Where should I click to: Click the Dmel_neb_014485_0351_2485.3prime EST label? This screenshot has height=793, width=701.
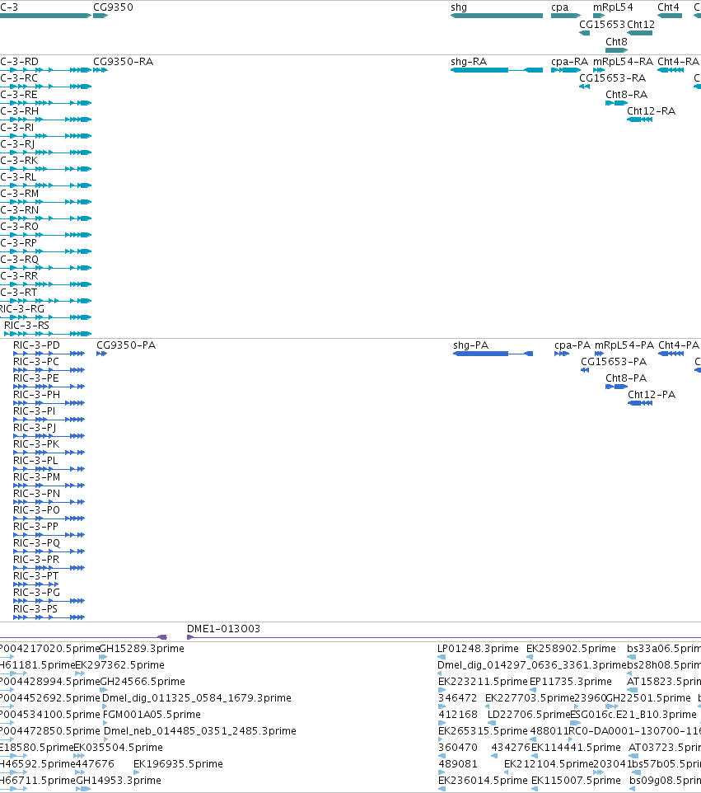click(200, 731)
